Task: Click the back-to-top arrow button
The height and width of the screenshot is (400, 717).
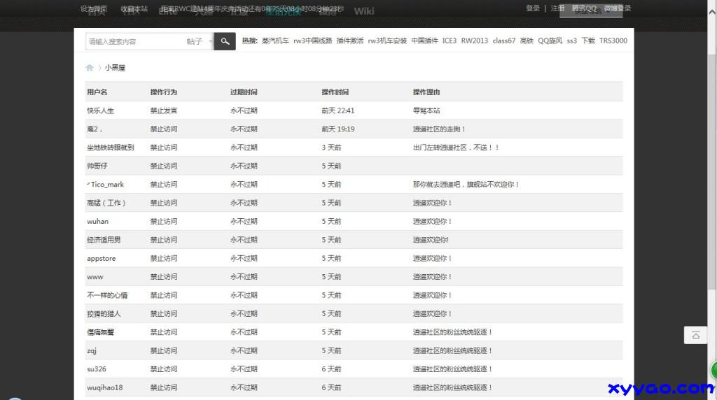Action: coord(695,336)
